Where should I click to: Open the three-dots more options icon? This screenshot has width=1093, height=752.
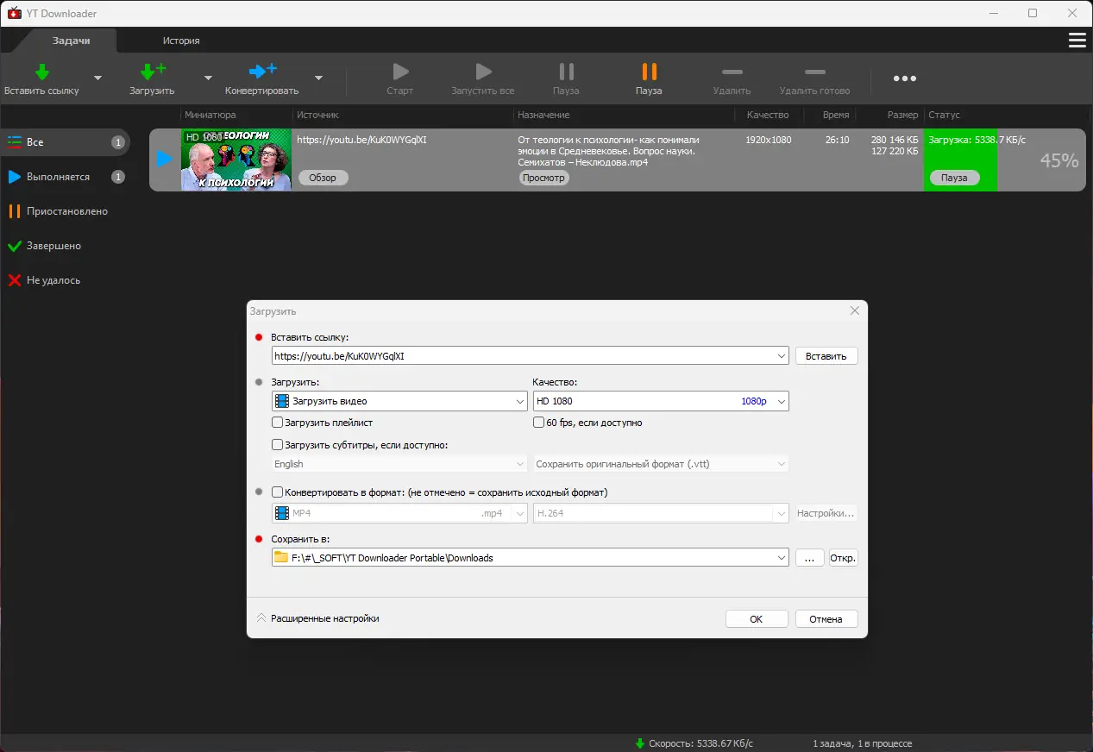[904, 78]
